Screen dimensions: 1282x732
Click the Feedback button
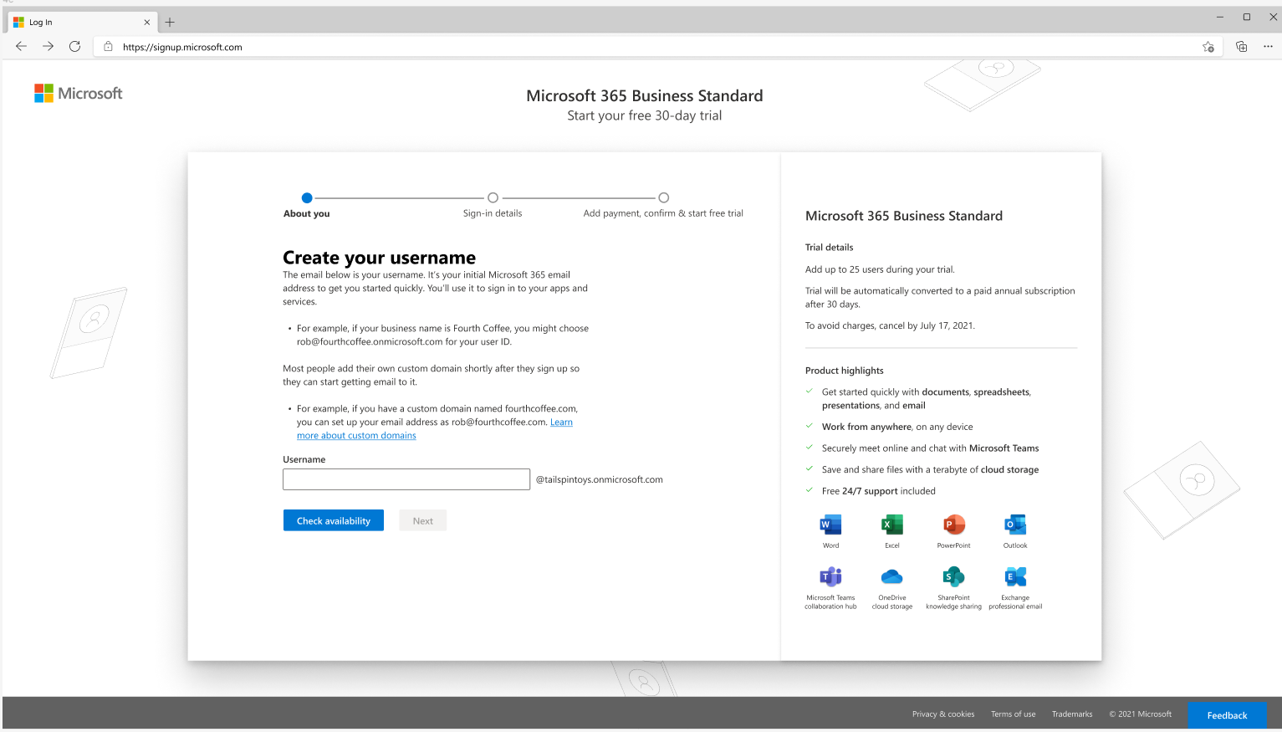1227,715
